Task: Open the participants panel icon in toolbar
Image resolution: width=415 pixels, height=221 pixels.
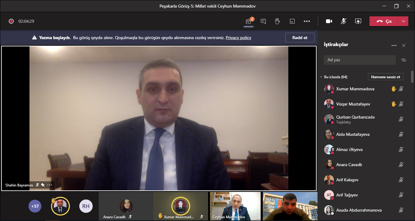Action: coord(249,21)
